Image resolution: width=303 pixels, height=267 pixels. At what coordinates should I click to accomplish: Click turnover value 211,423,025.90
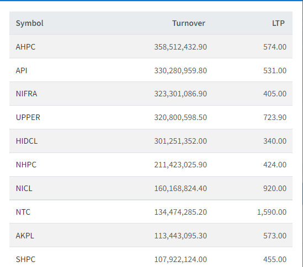coord(180,165)
